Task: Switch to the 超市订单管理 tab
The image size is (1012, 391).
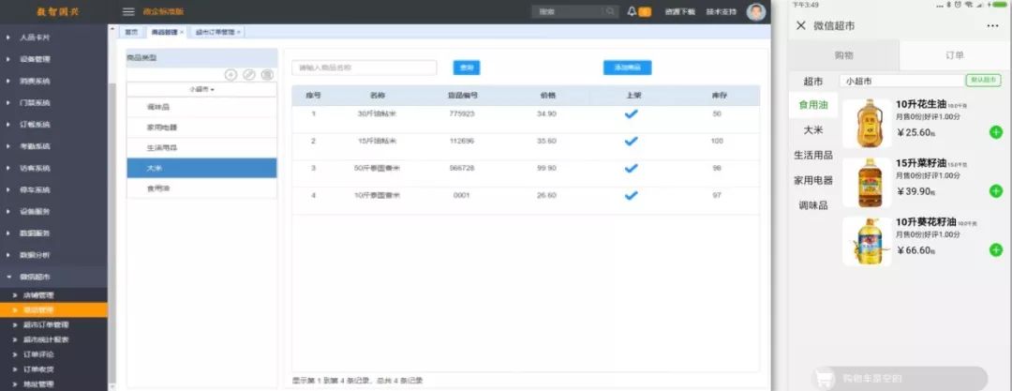Action: click(x=216, y=32)
